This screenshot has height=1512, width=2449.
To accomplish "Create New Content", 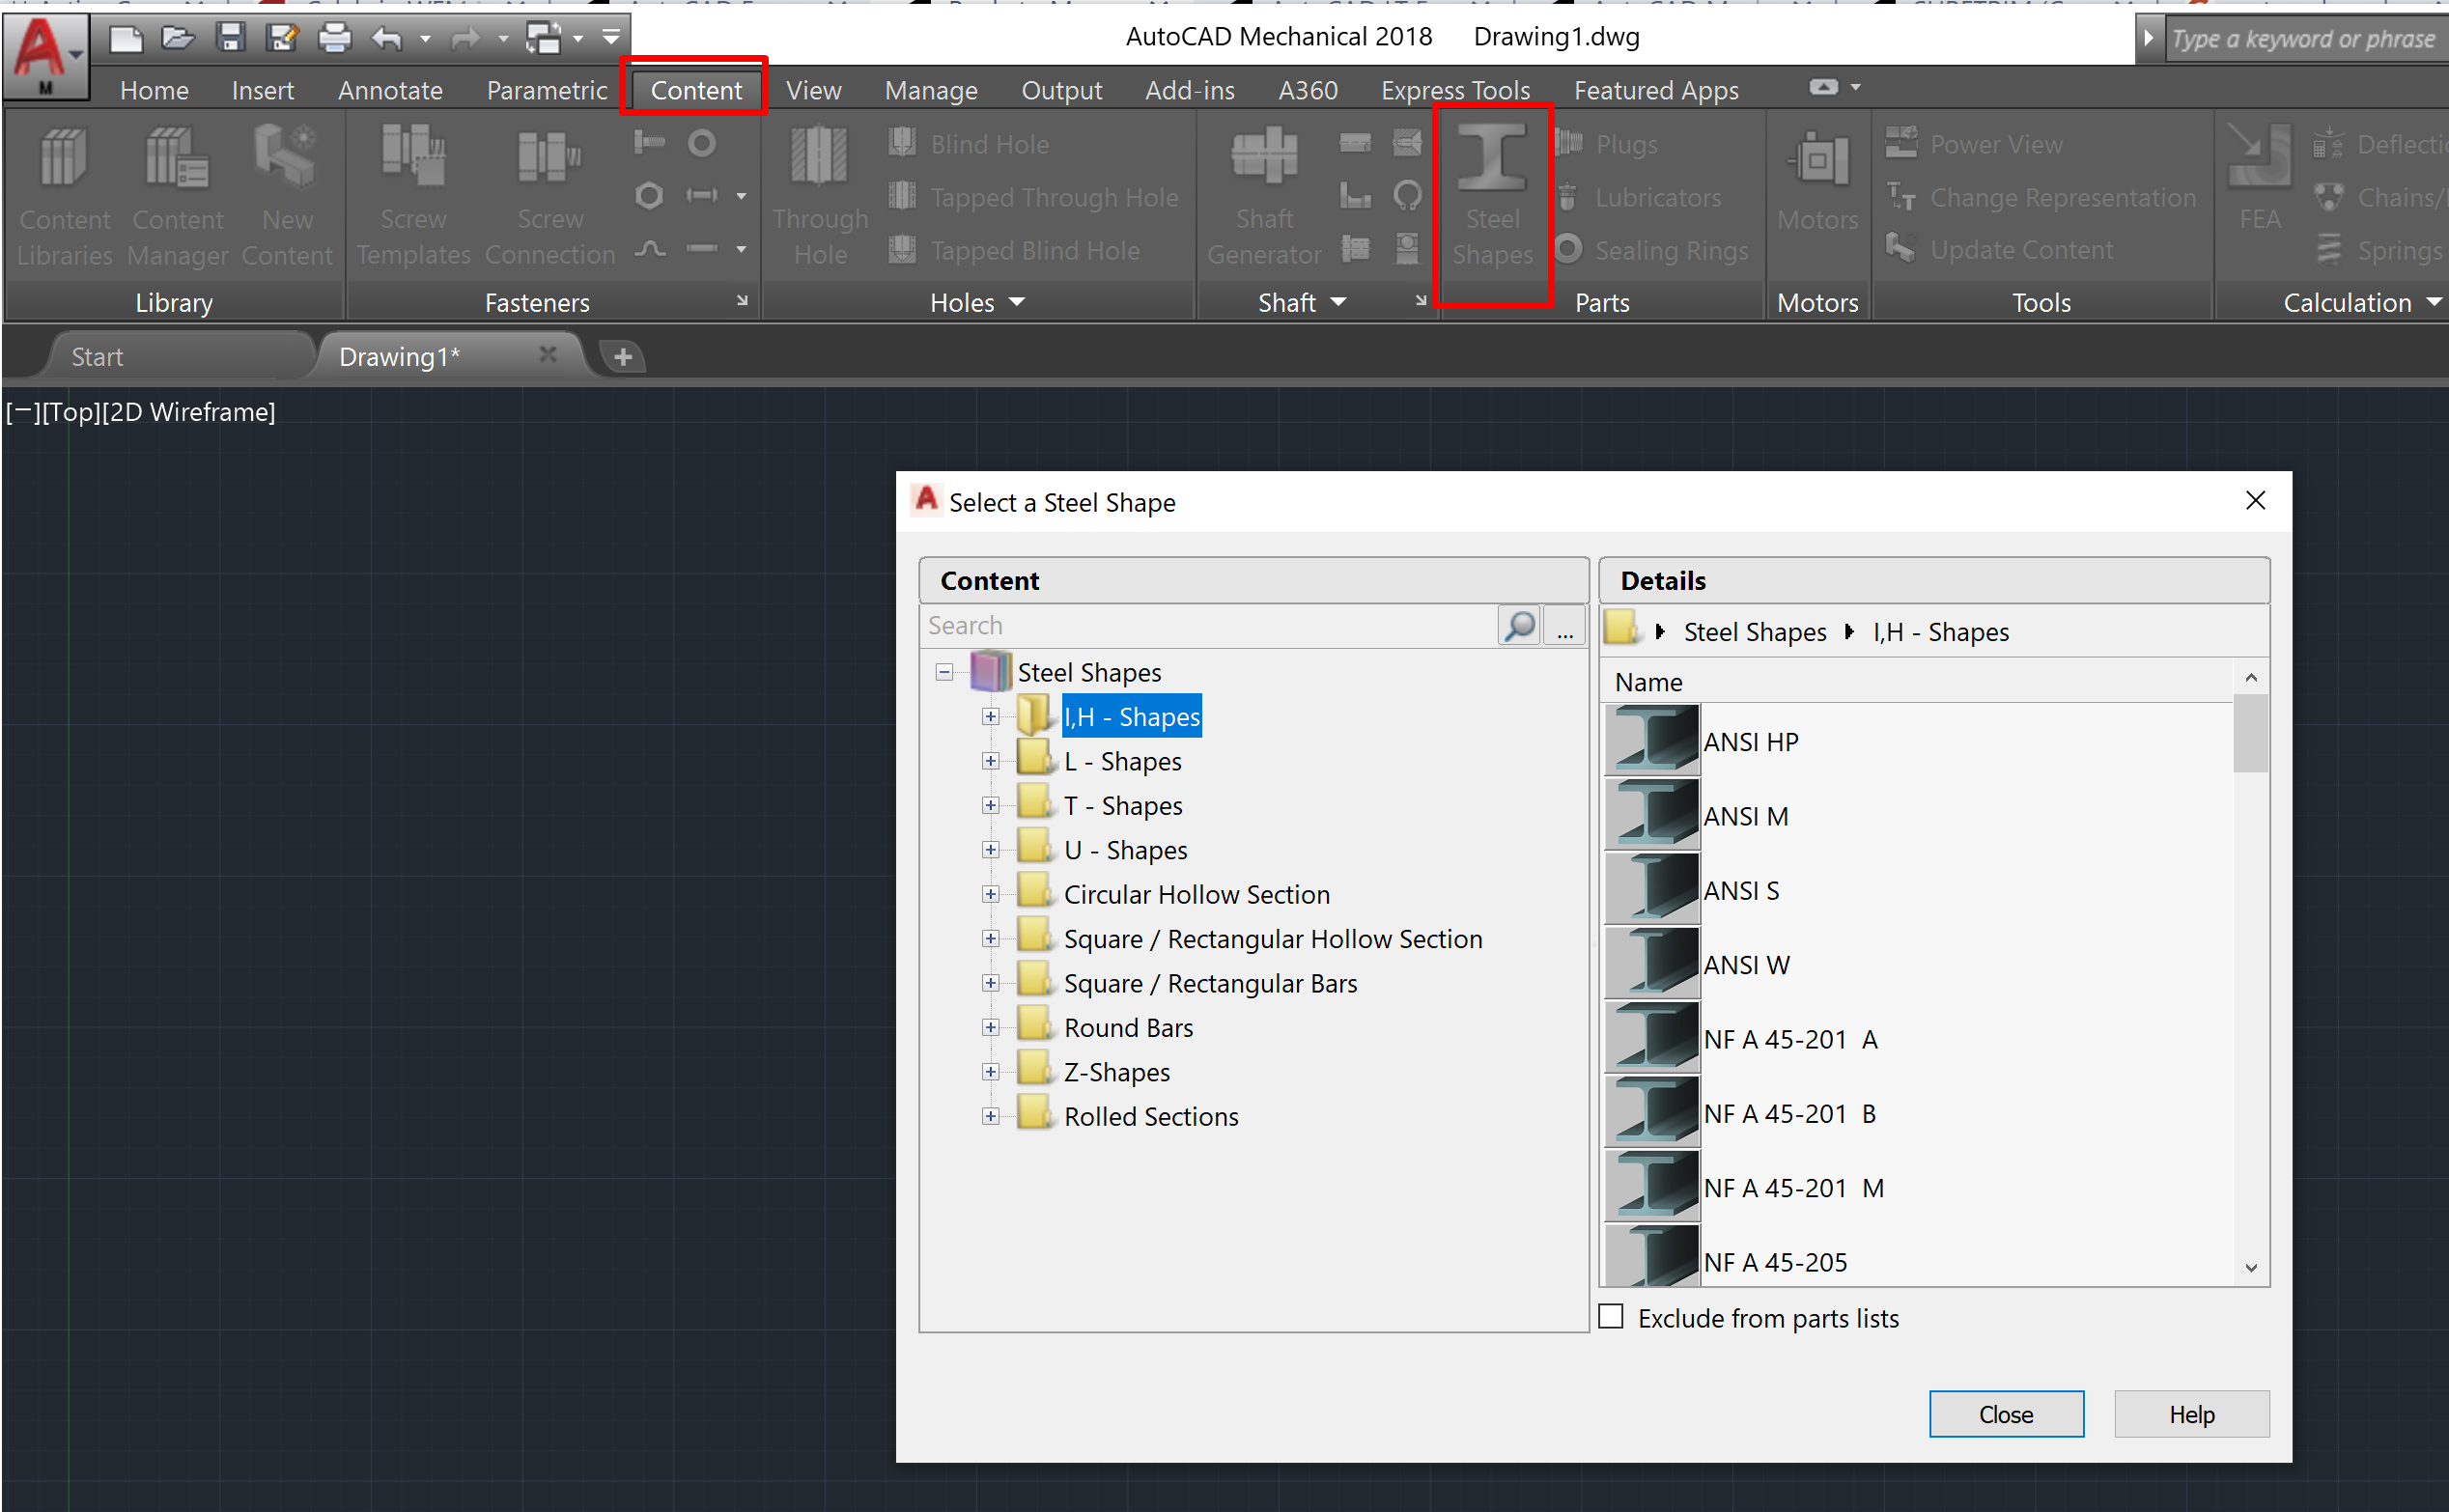I will 287,195.
